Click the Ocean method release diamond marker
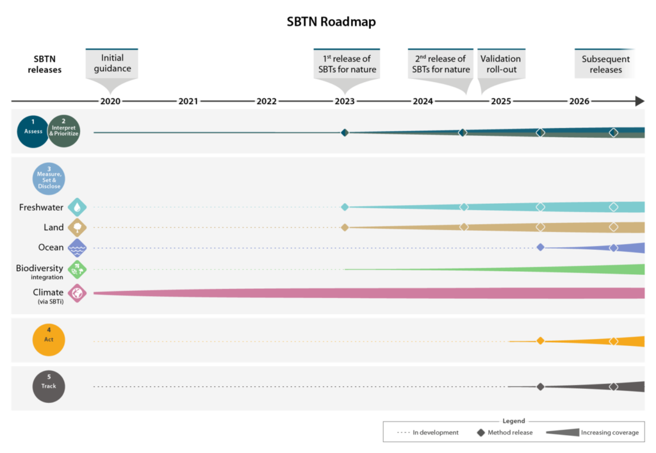The image size is (656, 453). (x=541, y=247)
